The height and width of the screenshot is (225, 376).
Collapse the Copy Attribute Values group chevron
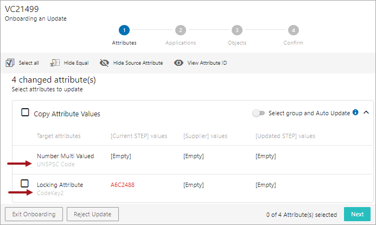click(x=366, y=112)
